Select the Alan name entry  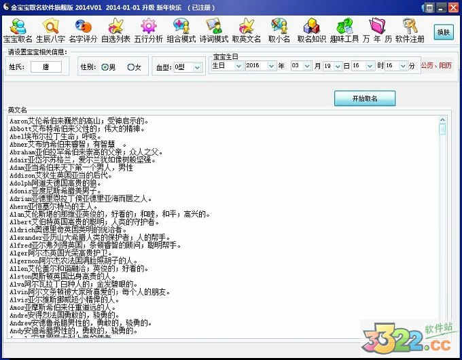click(x=110, y=214)
